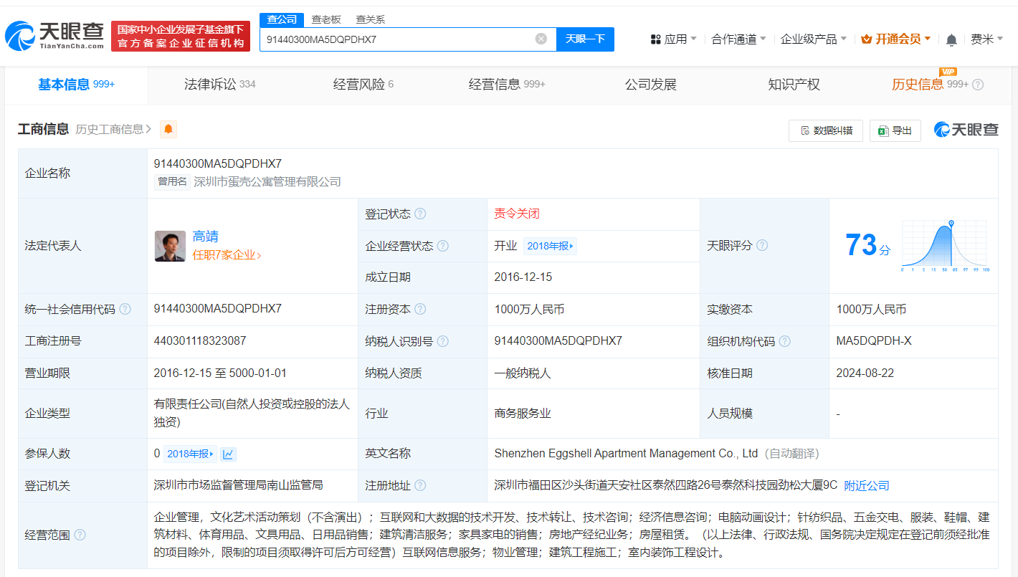Click the 天眼查 watermark logo above the table
Image resolution: width=1018 pixels, height=577 pixels.
click(x=966, y=130)
